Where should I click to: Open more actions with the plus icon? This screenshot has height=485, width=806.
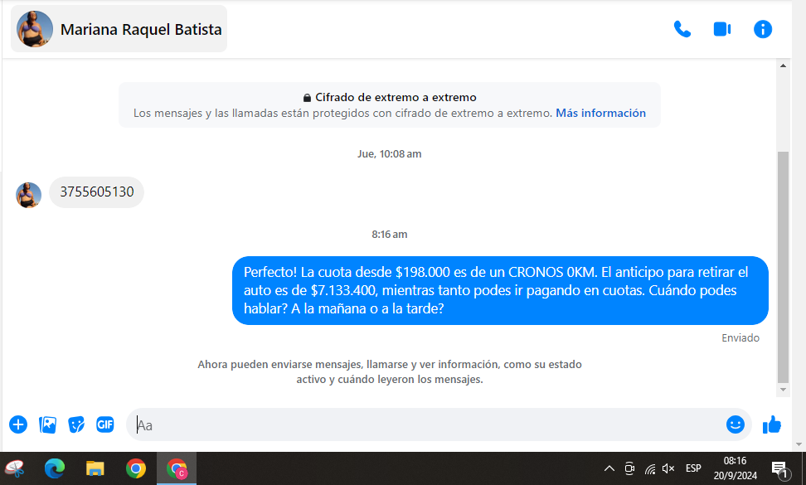[18, 424]
